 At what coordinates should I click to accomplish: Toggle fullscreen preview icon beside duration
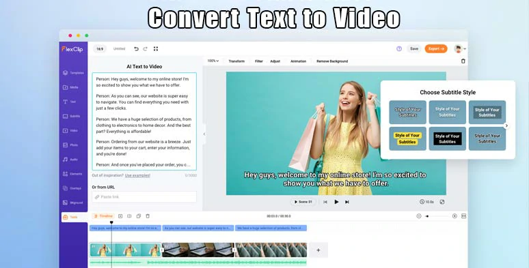[442, 202]
